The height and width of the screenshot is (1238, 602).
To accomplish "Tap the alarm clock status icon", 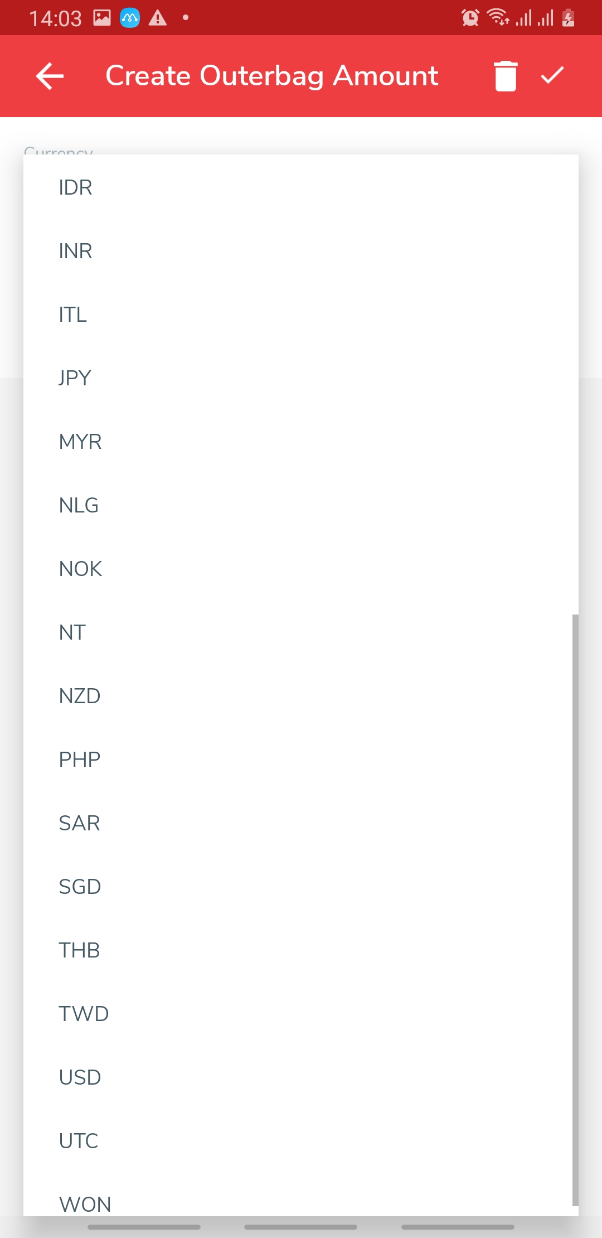I will pos(470,18).
